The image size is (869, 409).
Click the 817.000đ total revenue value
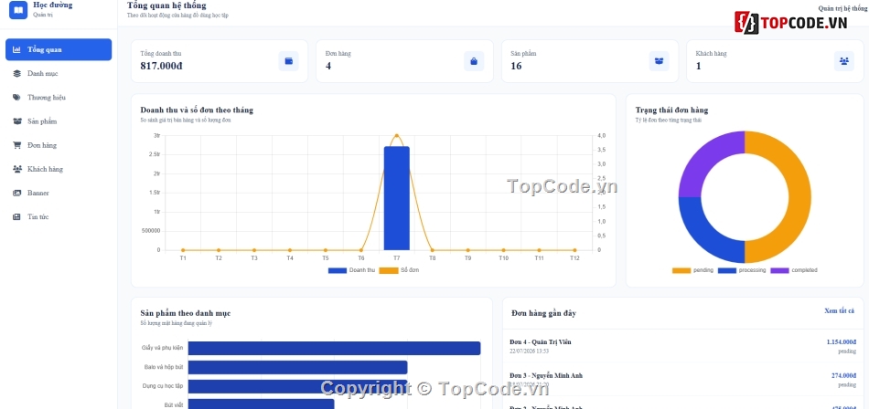[161, 66]
